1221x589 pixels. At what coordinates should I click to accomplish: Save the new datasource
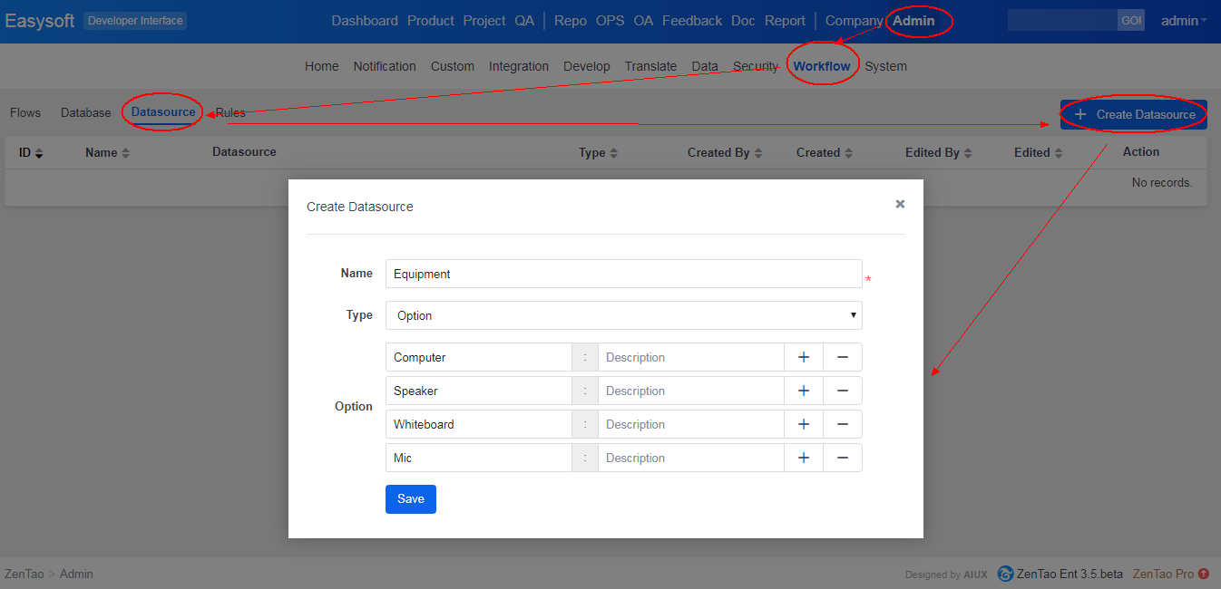[410, 499]
